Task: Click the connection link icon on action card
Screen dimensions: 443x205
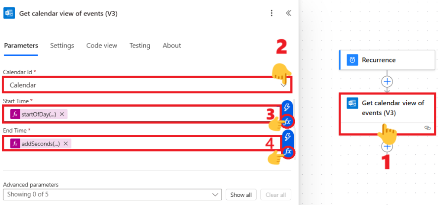Action: 427,128
